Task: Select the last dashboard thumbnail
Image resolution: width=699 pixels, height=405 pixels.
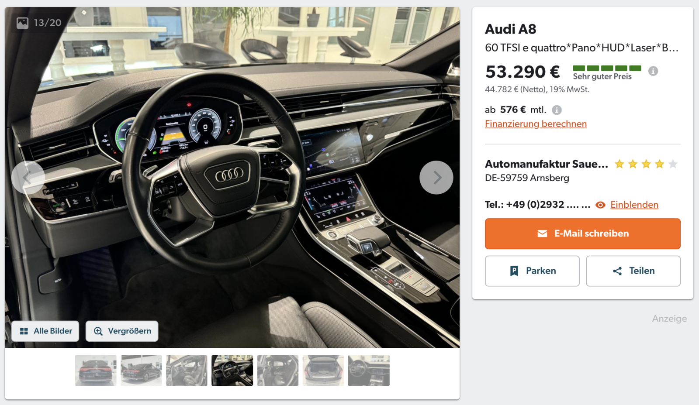Action: click(x=369, y=371)
